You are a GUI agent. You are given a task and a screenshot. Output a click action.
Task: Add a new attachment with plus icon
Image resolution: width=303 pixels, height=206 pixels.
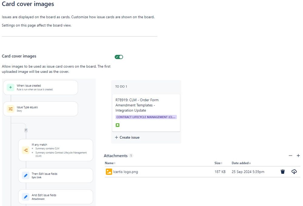click(298, 156)
